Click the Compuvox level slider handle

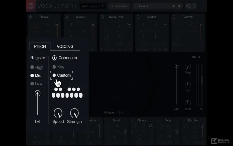[x=129, y=24]
